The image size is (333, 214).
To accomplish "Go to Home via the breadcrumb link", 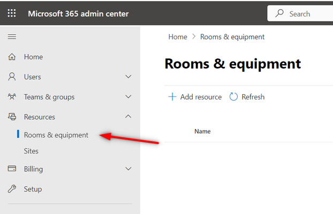I will (178, 37).
